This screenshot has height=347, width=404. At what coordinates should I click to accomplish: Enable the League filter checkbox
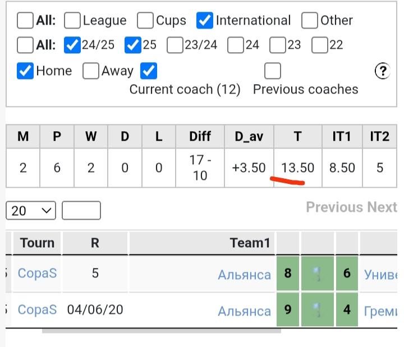point(72,21)
